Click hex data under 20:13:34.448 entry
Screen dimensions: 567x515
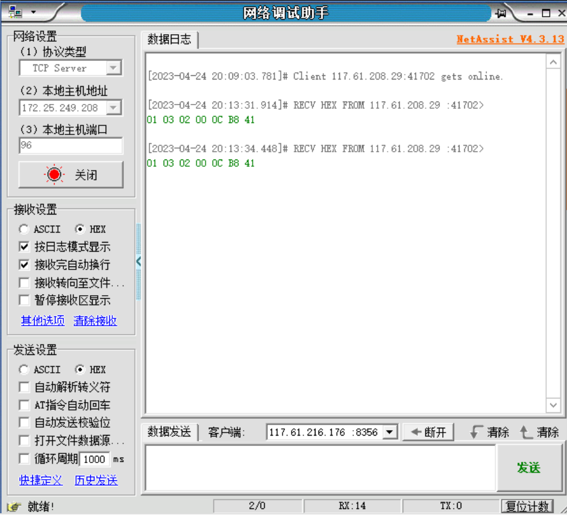[x=201, y=163]
